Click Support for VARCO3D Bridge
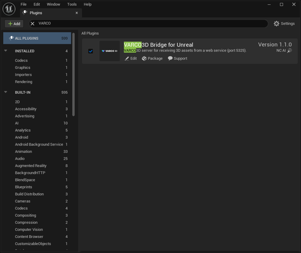This screenshot has height=253, width=301. click(x=178, y=58)
